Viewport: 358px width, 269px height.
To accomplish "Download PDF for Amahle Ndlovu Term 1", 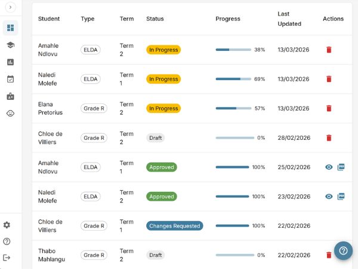I will tap(341, 167).
